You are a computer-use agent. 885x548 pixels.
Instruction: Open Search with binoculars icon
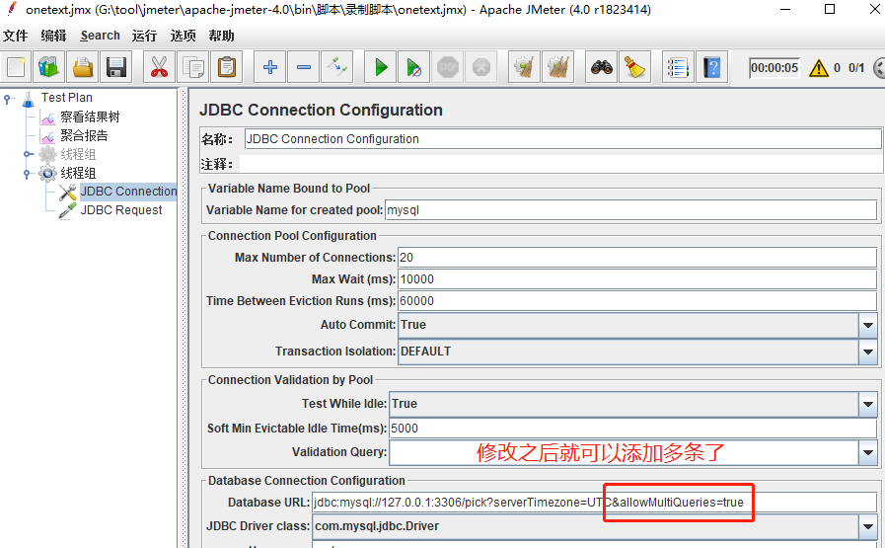coord(602,68)
